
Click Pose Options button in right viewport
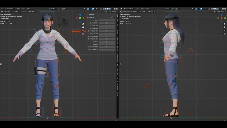point(221,11)
